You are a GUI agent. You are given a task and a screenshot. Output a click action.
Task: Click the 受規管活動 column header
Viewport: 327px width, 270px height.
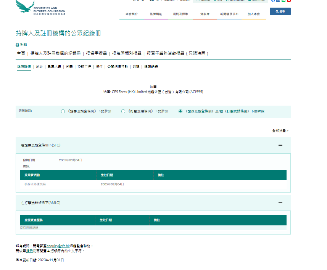pyautogui.click(x=32, y=175)
